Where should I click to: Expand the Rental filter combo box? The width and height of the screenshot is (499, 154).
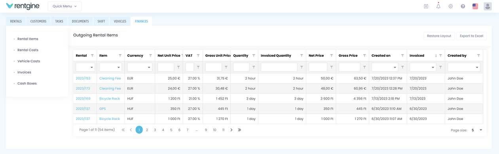click(91, 68)
